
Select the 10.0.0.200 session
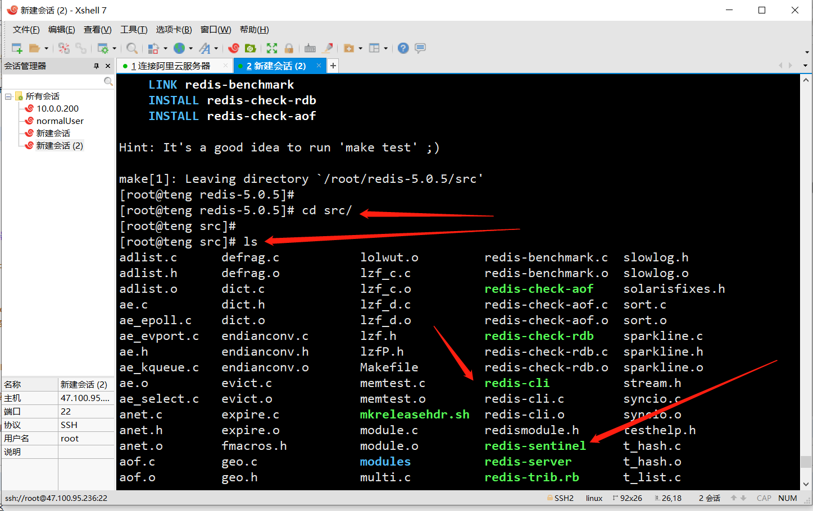coord(57,109)
